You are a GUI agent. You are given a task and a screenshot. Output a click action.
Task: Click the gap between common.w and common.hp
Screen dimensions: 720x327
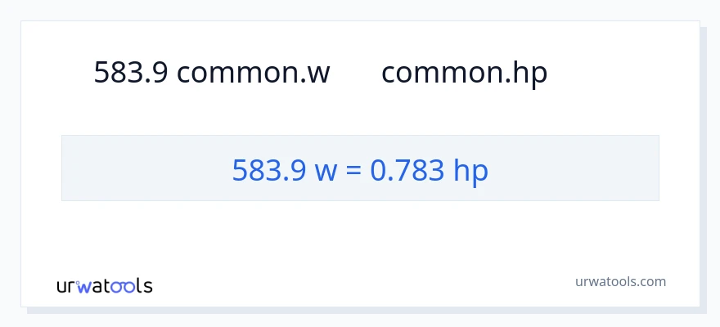[x=356, y=73]
